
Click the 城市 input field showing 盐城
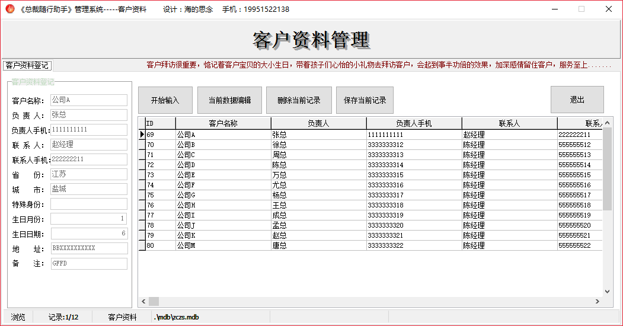point(88,189)
